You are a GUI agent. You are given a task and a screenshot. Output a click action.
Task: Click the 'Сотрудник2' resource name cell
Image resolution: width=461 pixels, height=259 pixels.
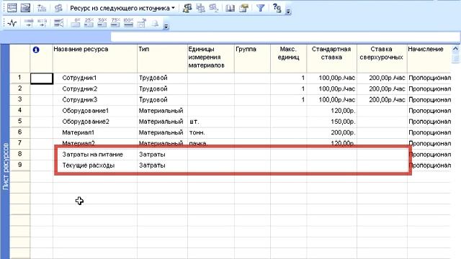tap(95, 89)
